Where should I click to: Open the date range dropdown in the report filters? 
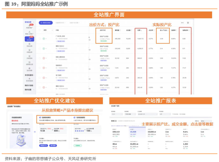147,114
